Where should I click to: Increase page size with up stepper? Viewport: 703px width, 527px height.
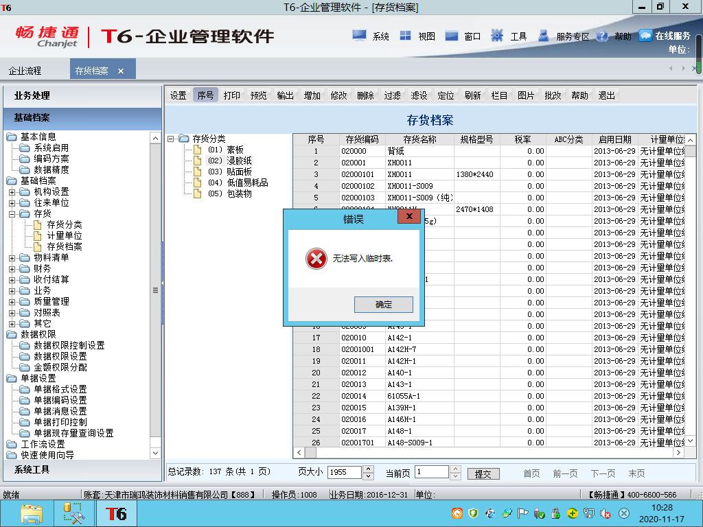pos(368,469)
